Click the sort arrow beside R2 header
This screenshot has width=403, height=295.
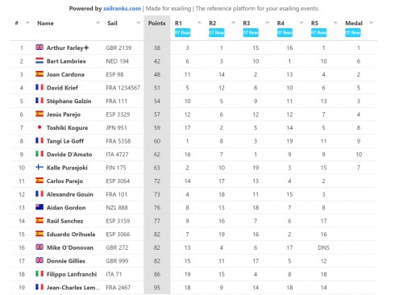point(233,23)
